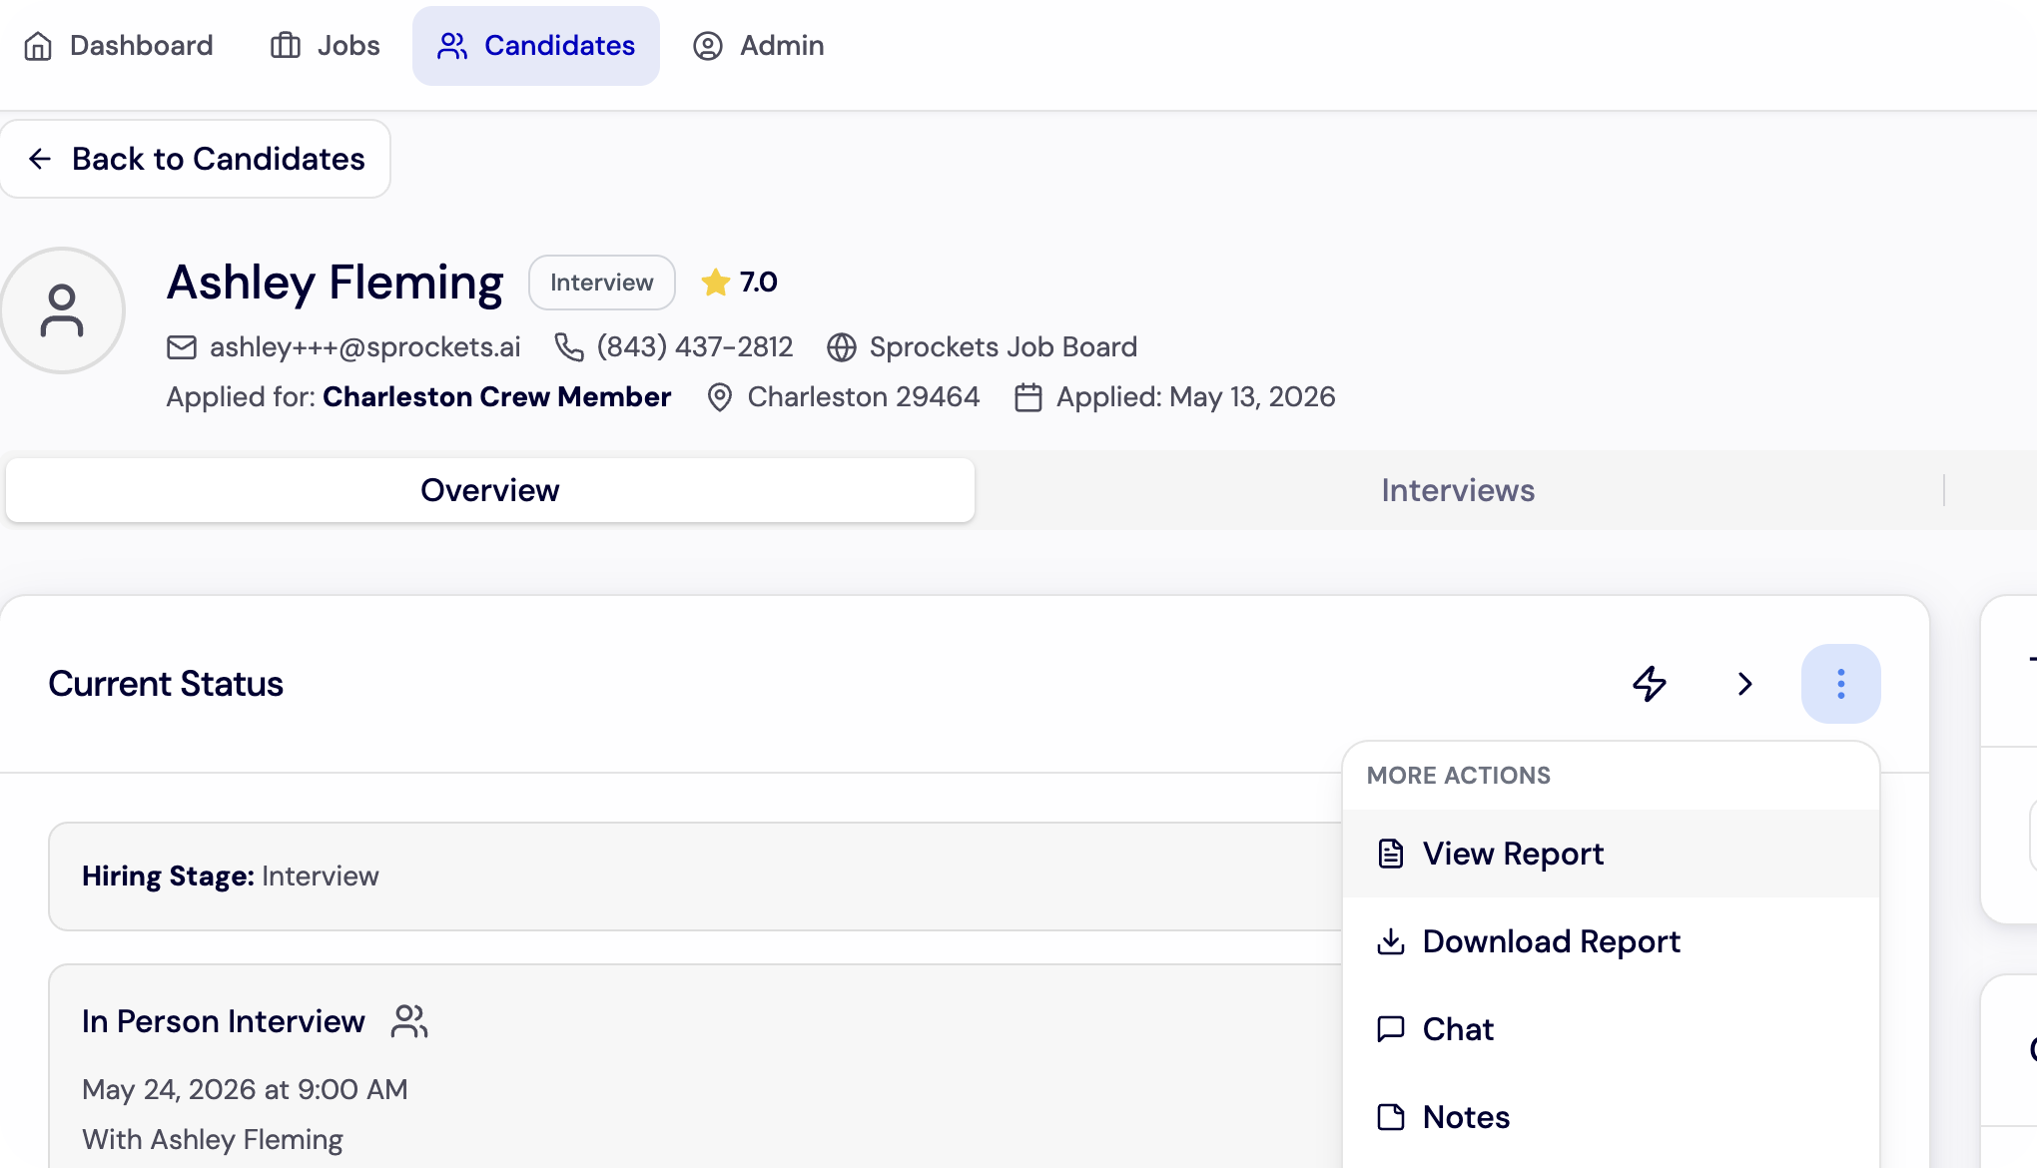Click the location pin icon
This screenshot has width=2037, height=1168.
(x=719, y=397)
